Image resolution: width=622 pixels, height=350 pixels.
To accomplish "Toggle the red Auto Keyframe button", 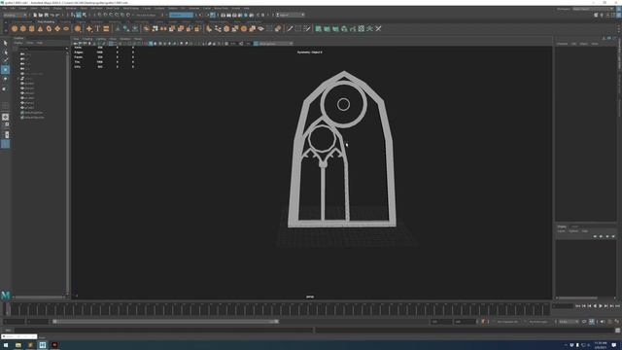I will pos(483,322).
